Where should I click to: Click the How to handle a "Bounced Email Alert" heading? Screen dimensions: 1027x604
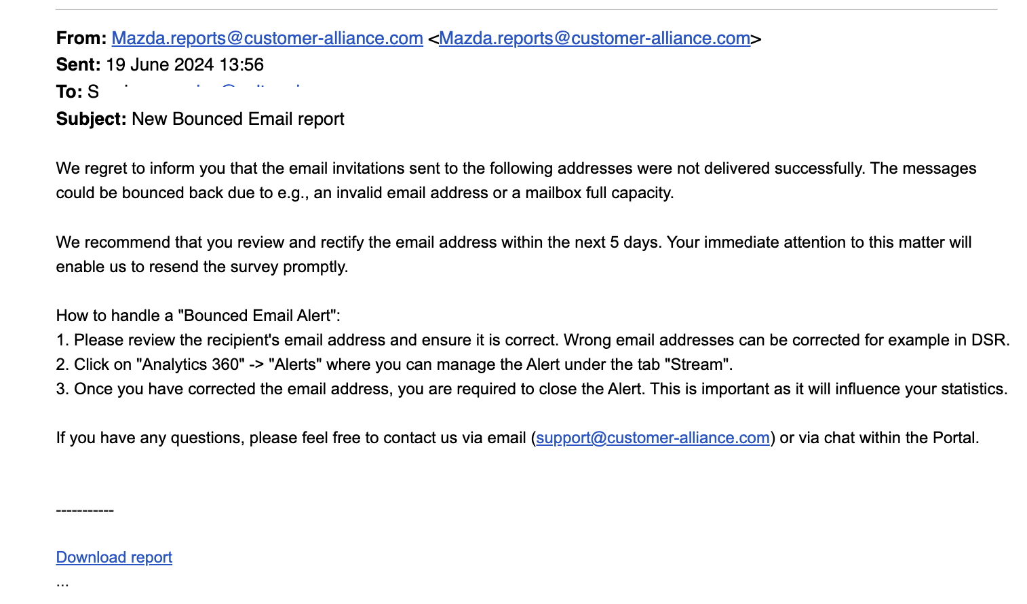point(198,316)
